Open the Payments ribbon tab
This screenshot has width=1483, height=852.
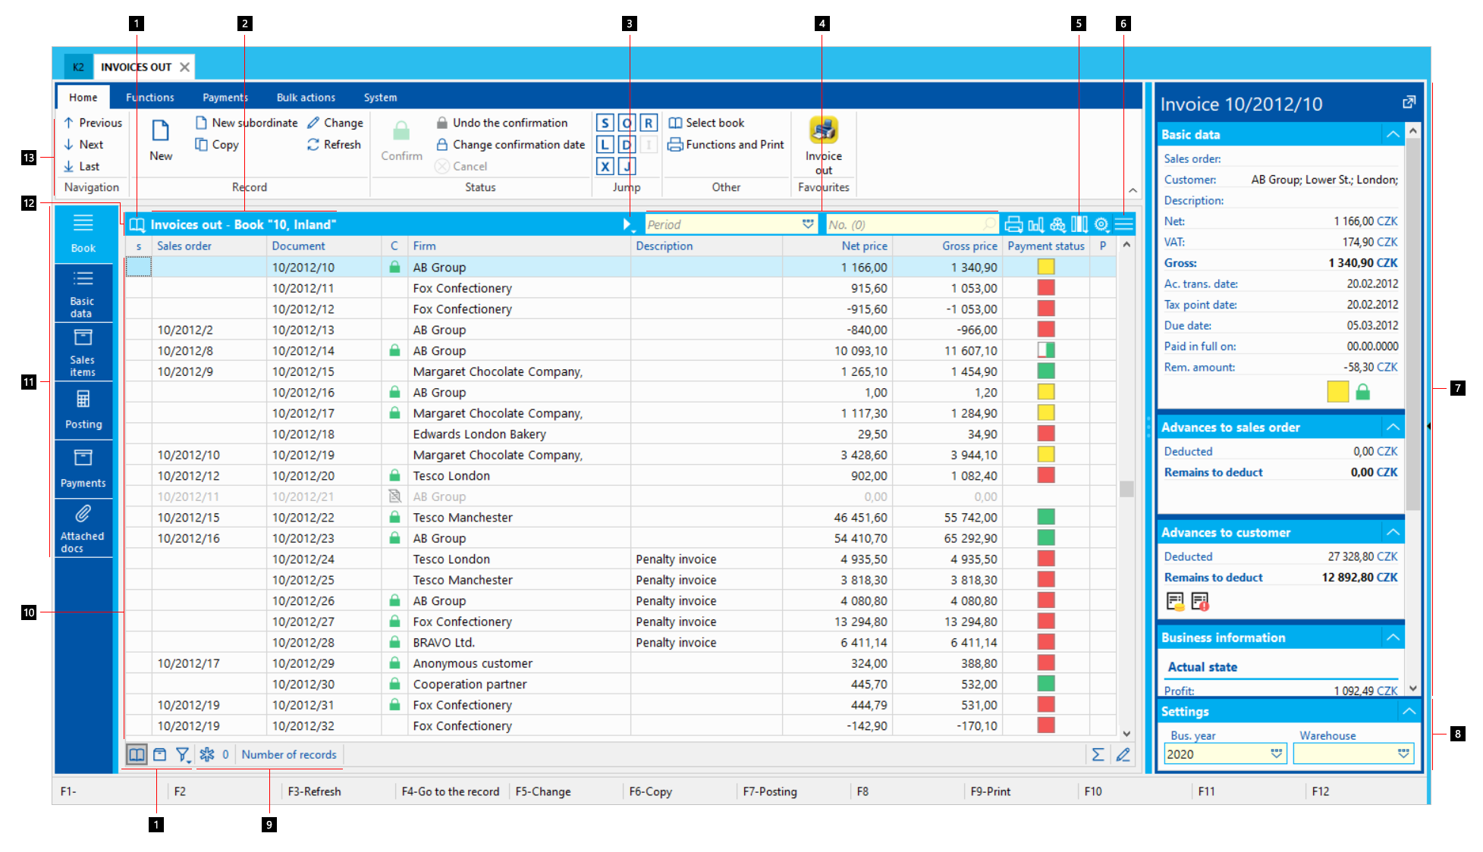[225, 98]
